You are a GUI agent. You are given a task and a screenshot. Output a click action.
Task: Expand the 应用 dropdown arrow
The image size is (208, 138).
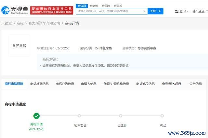click(187, 11)
